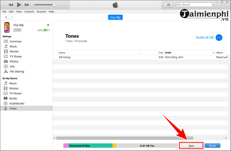Click the 0:20 time cell
231x151 pixels.
coord(161,57)
